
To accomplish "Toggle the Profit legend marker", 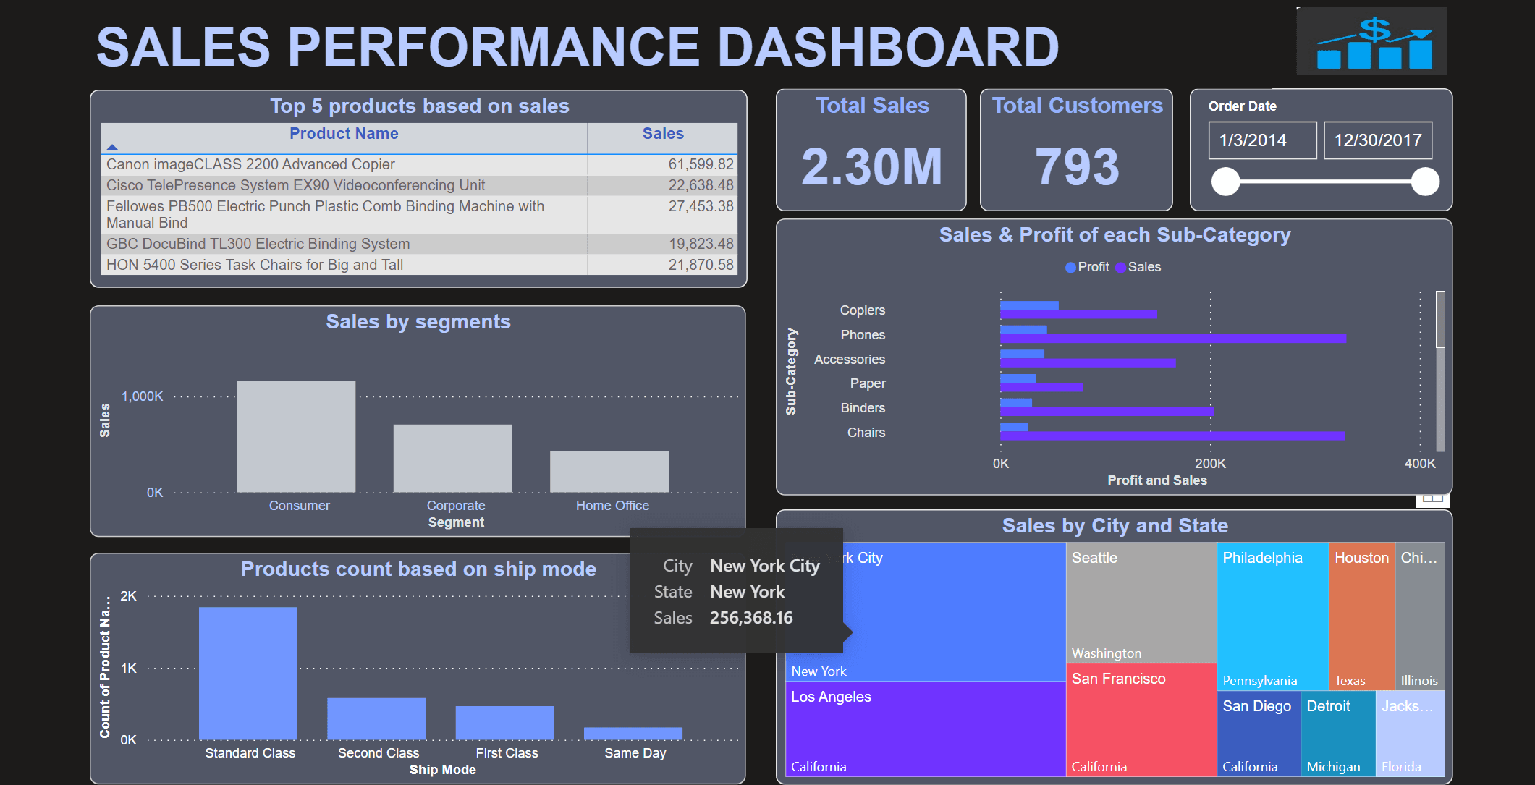I will click(1070, 268).
